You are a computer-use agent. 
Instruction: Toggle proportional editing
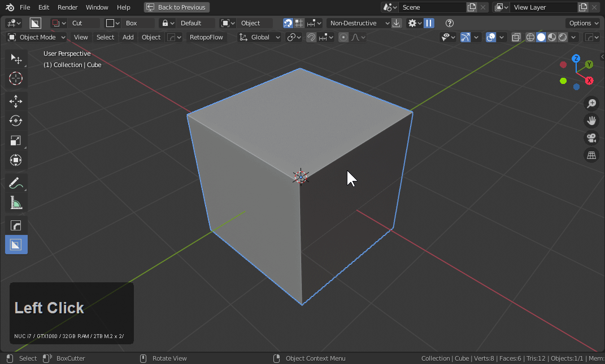[343, 37]
